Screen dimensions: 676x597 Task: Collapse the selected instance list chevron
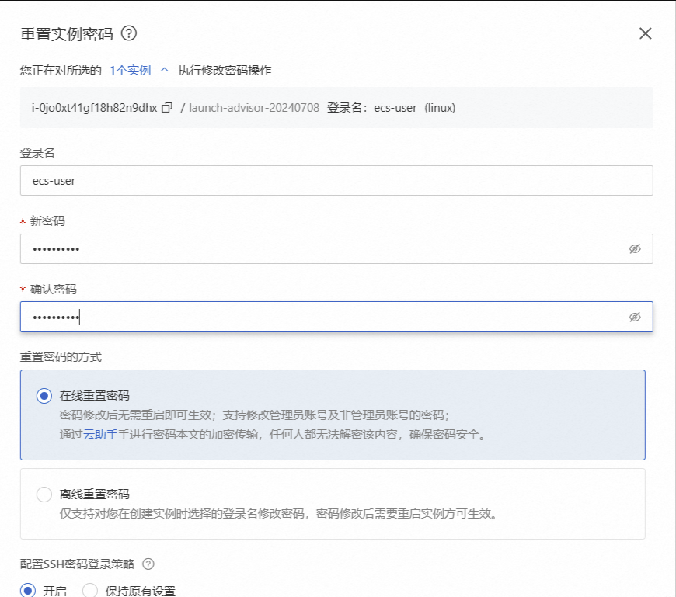tap(164, 70)
